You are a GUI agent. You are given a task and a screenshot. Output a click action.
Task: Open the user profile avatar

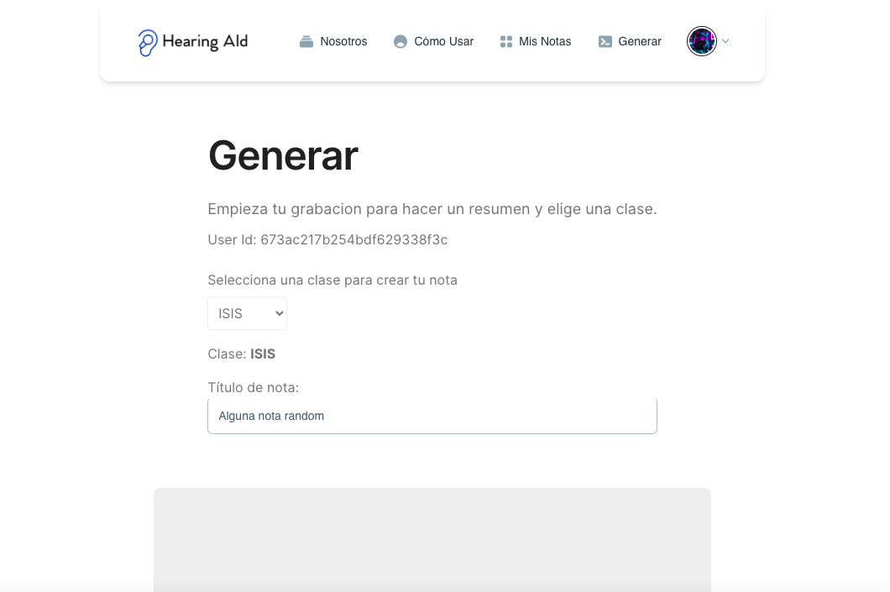pyautogui.click(x=702, y=41)
